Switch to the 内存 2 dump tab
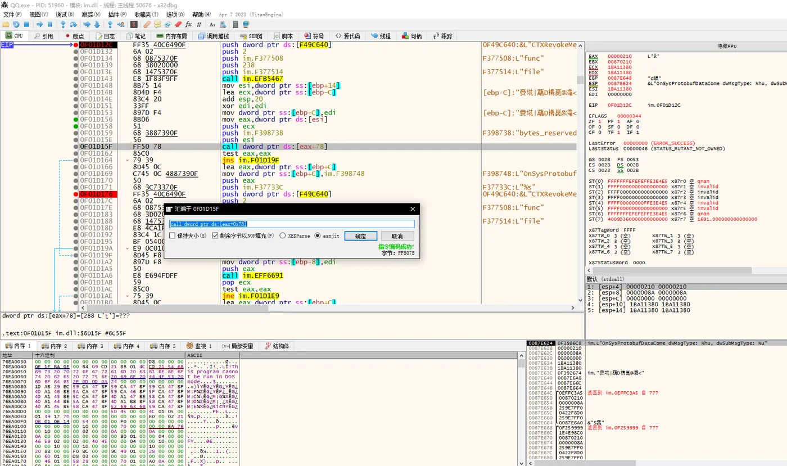787x466 pixels. tap(56, 346)
